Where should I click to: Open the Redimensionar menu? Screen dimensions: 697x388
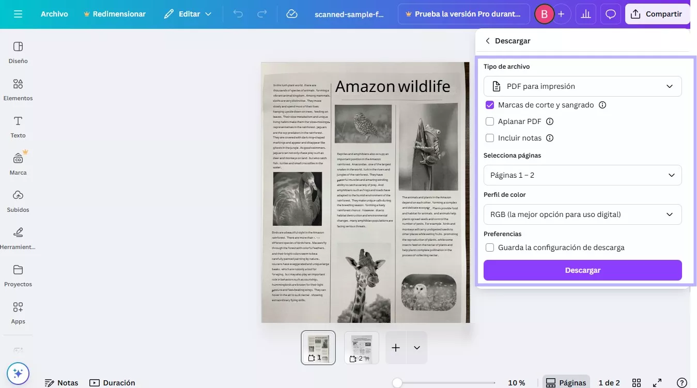point(115,14)
